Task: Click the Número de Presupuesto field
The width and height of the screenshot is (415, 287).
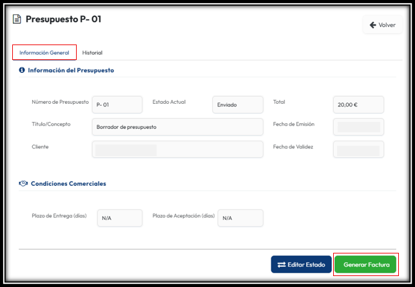Action: coord(117,104)
